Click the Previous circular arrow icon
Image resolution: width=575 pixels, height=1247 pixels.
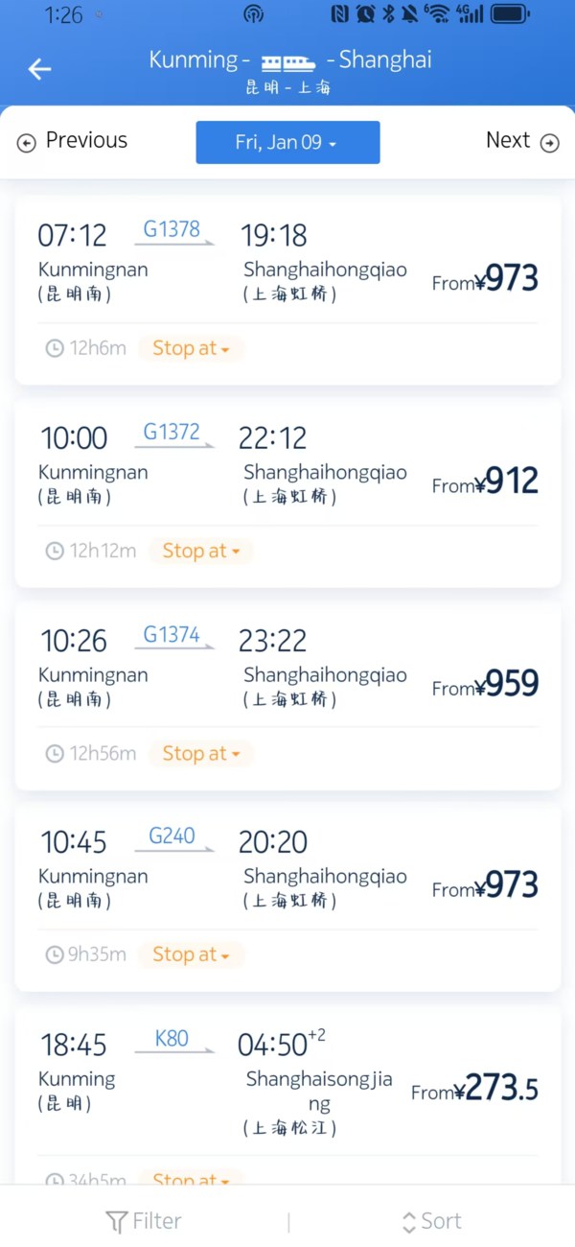pyautogui.click(x=26, y=141)
